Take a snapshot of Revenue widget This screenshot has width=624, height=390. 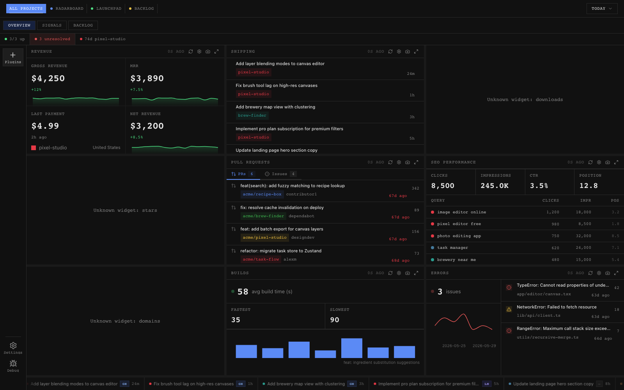tap(208, 51)
